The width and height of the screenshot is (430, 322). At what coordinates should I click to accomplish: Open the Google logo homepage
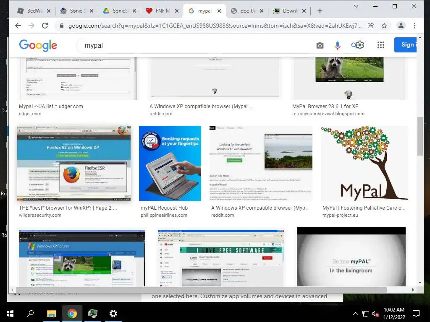[x=38, y=45]
